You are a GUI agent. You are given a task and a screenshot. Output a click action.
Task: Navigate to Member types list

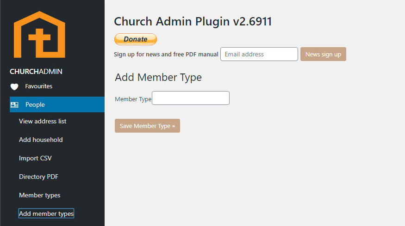tap(39, 195)
